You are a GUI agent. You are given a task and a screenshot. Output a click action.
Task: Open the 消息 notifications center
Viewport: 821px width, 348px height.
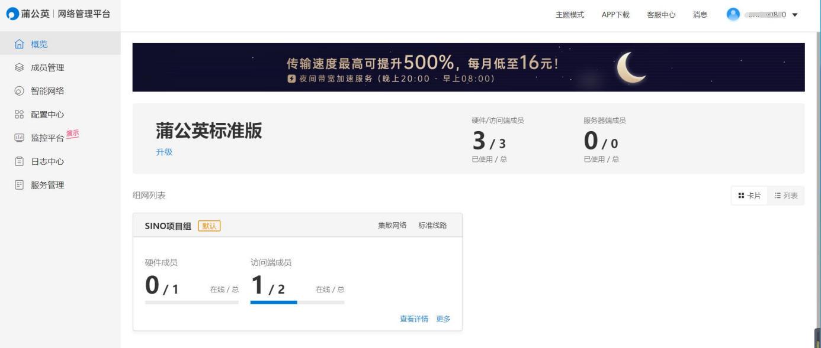point(701,14)
